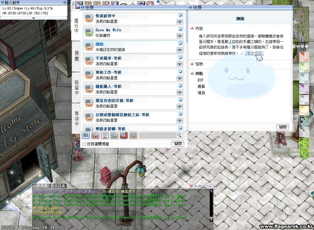314x230 pixels.
Task: Open the 一般訊息 chat tab
Action: (40, 186)
